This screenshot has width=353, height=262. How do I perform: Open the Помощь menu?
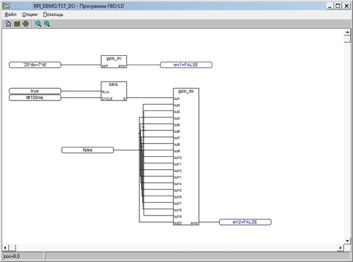[52, 14]
